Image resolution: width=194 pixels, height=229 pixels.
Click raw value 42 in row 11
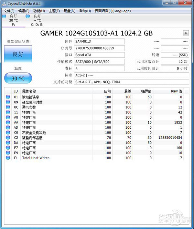(180, 112)
